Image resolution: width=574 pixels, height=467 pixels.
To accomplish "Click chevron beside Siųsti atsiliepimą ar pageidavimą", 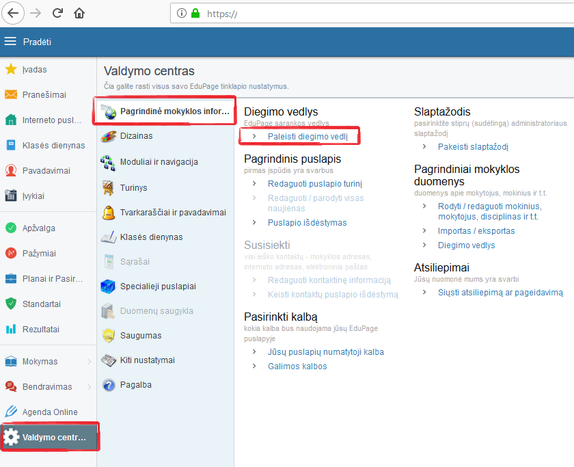I will 424,292.
